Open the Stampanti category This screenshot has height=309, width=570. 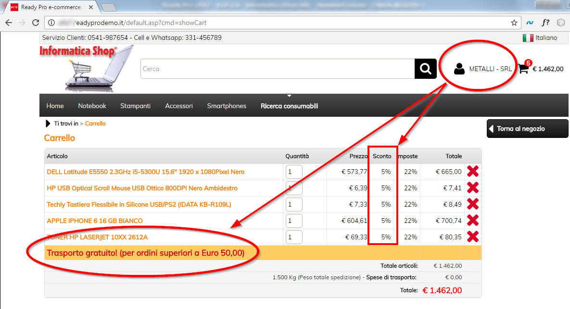(135, 106)
